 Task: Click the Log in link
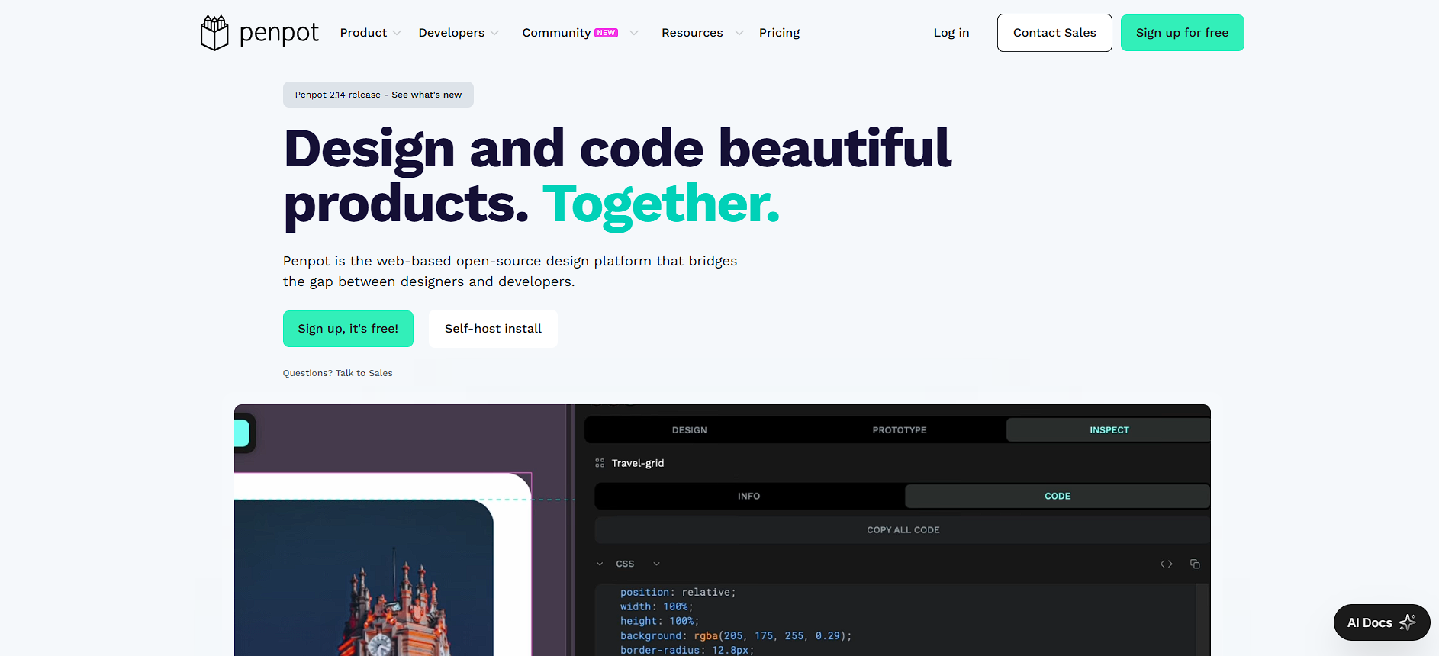point(951,33)
